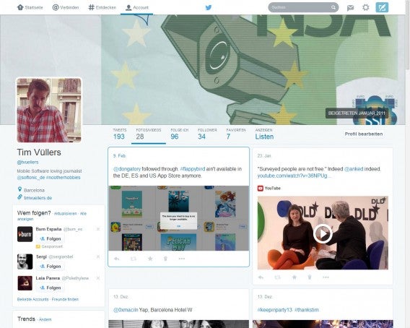410x328 pixels.
Task: Dismiss the Burn España suggestion
Action: (x=98, y=229)
